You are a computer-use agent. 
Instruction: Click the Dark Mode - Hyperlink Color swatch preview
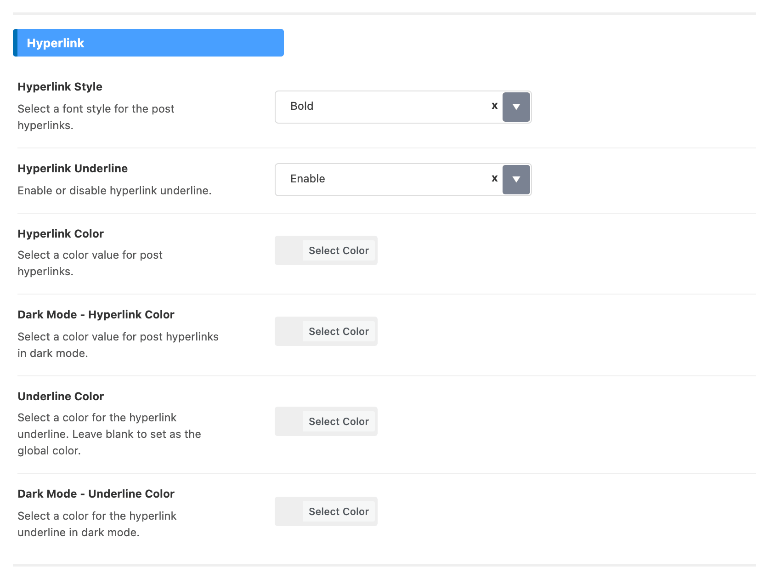point(289,331)
